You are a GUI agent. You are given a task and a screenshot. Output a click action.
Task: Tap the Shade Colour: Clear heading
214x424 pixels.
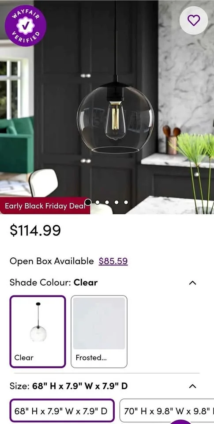click(x=53, y=283)
